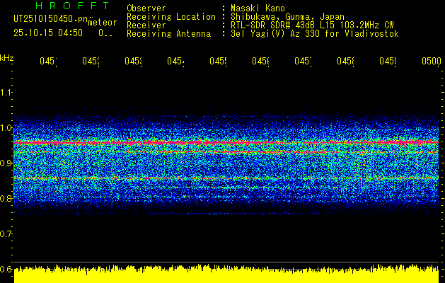Click the 'Receiving Antenna' field label
This screenshot has width=445, height=283.
168,34
